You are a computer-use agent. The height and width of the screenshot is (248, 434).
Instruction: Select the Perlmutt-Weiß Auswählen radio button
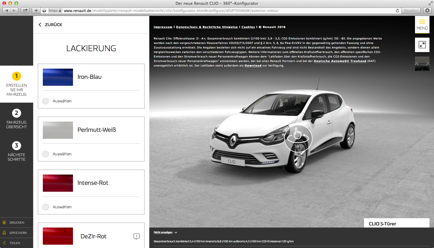pos(46,154)
